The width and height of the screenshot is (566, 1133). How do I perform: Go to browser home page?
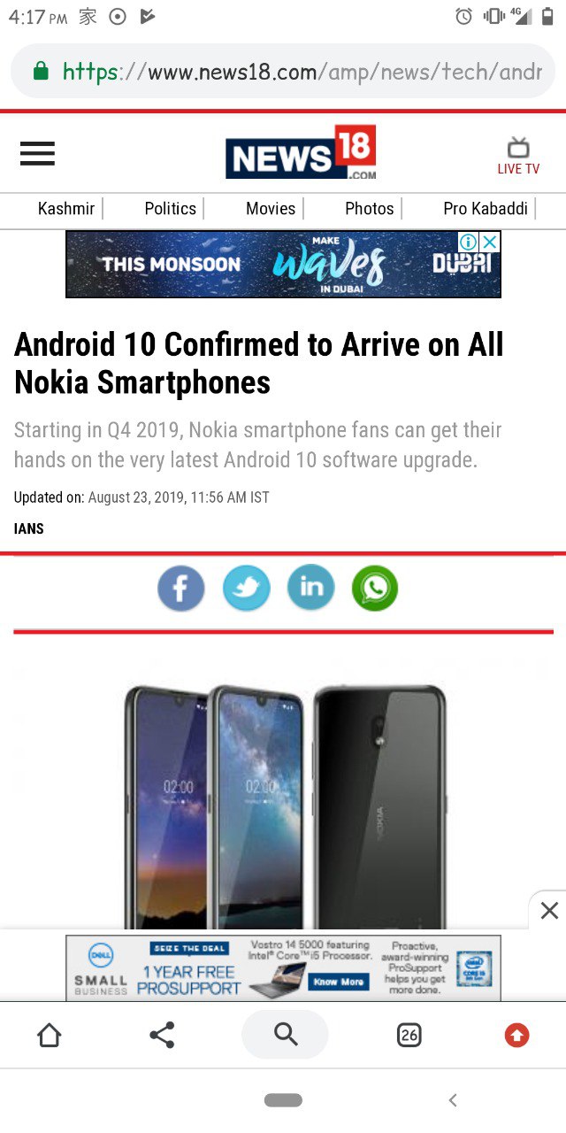50,1034
